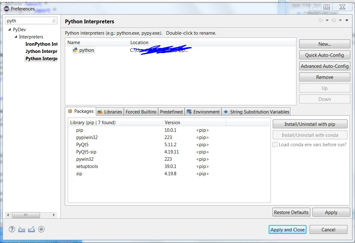Select the pip package row
Viewport: 355px width, 243px height.
pyautogui.click(x=169, y=130)
